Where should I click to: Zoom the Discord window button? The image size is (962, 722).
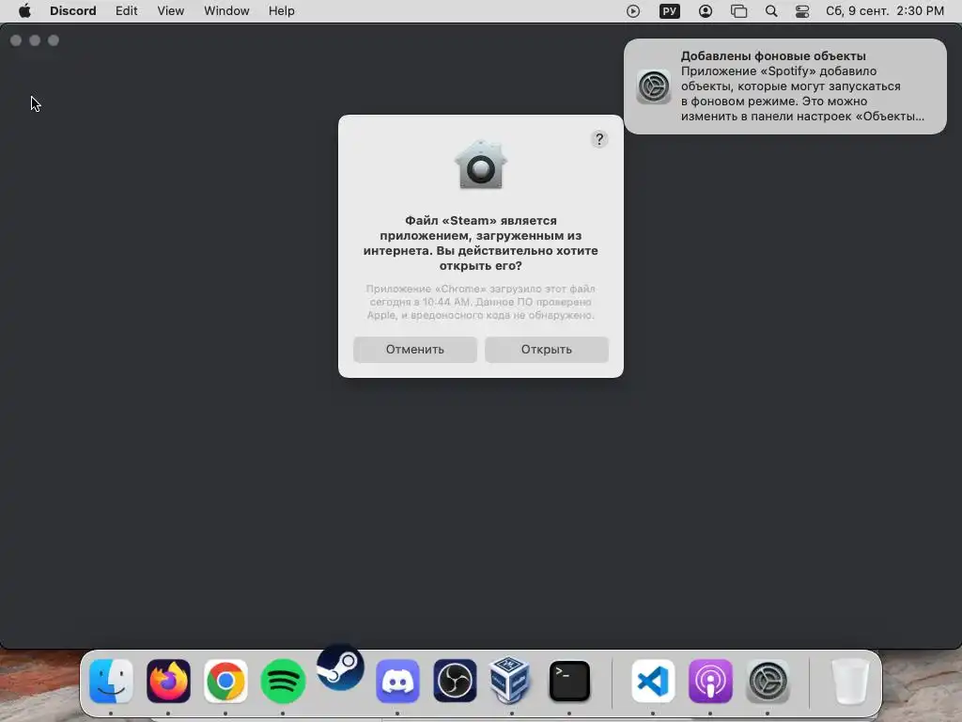[x=54, y=40]
